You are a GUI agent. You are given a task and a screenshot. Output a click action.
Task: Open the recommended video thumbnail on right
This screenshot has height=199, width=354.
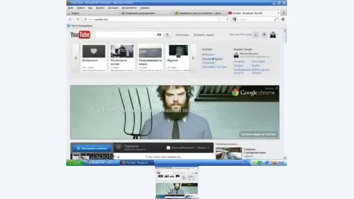pyautogui.click(x=228, y=153)
